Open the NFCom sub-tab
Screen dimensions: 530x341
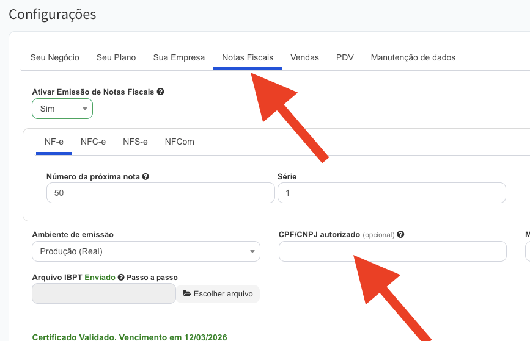[179, 142]
